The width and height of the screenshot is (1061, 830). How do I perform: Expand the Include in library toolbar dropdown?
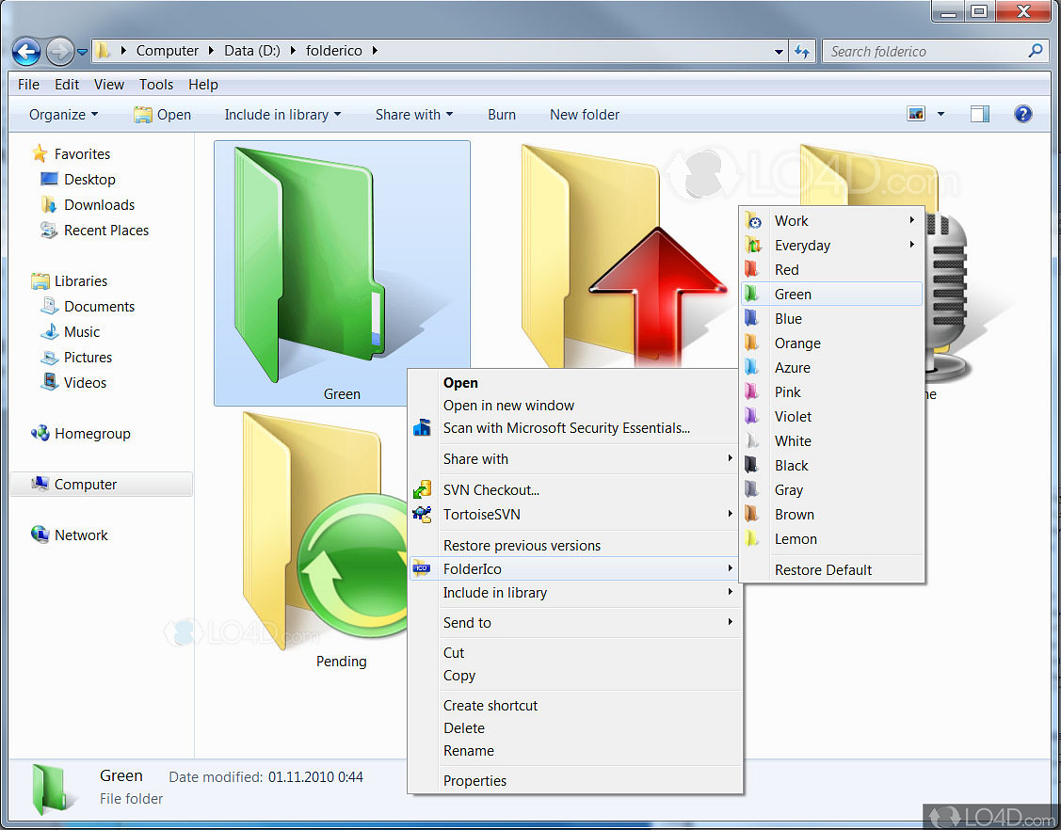282,115
